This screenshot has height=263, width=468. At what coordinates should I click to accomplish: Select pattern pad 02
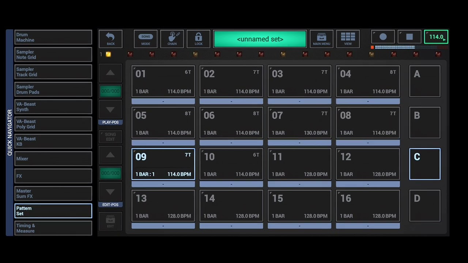231,81
